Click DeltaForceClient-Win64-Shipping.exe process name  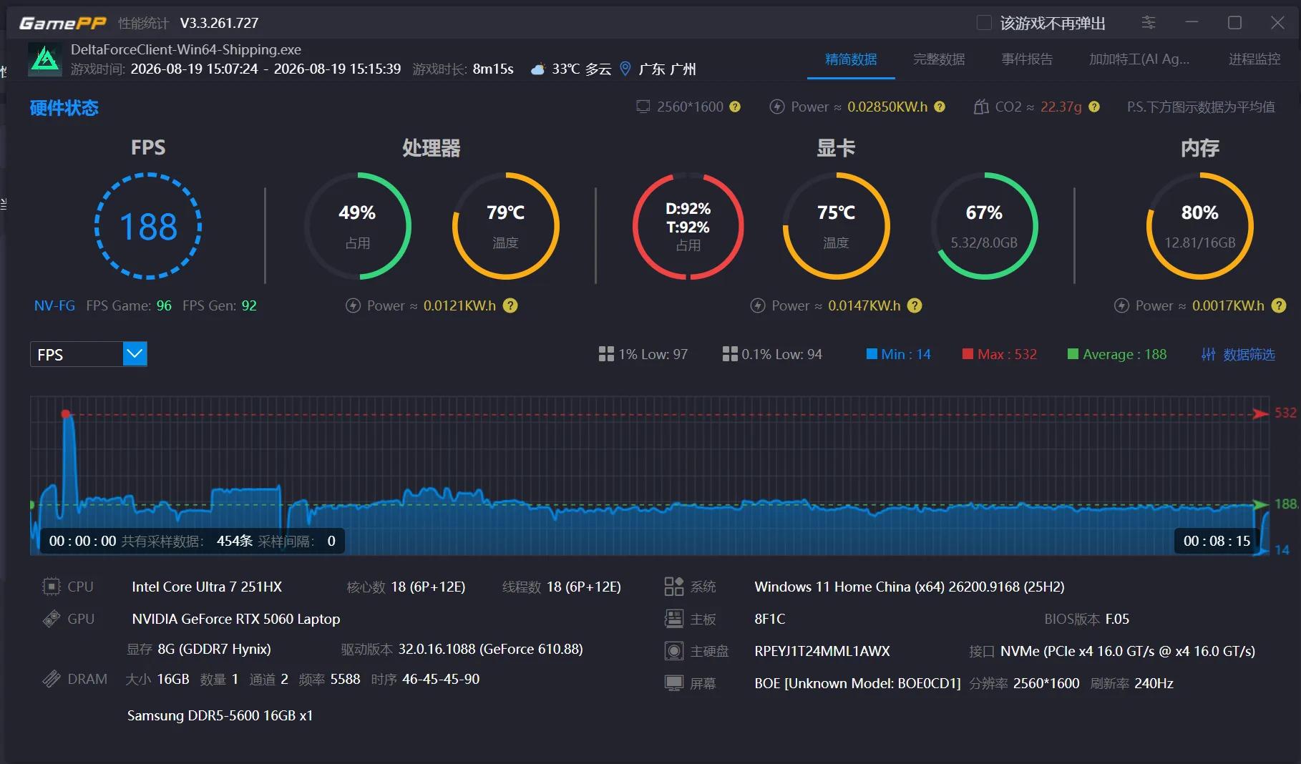pyautogui.click(x=186, y=49)
